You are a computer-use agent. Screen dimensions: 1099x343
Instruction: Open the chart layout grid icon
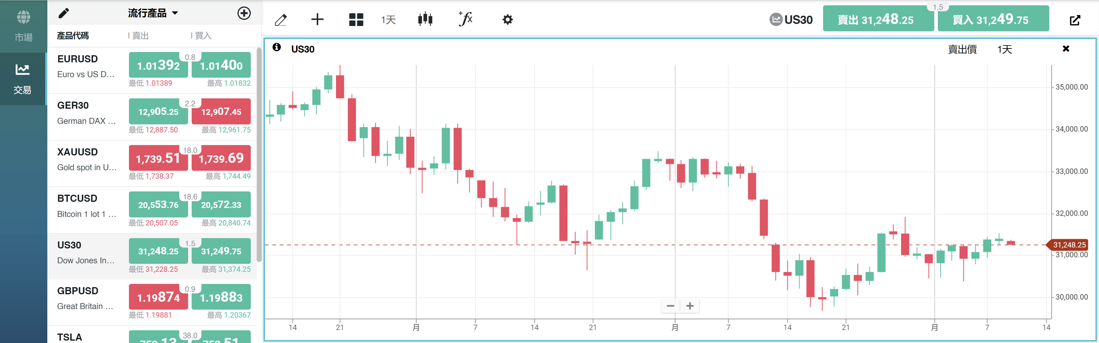pyautogui.click(x=356, y=19)
